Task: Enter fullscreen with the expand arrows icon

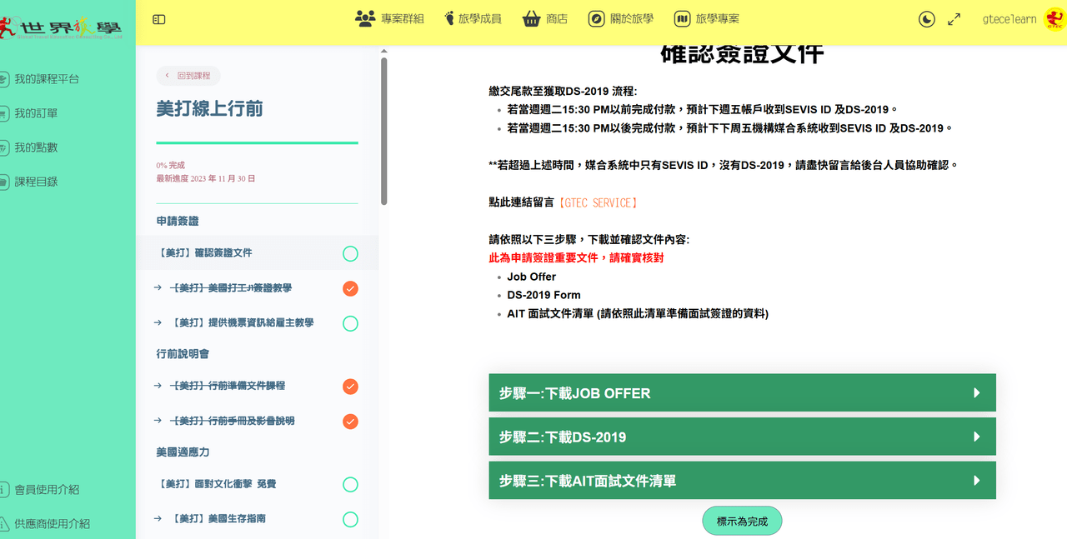Action: 954,19
